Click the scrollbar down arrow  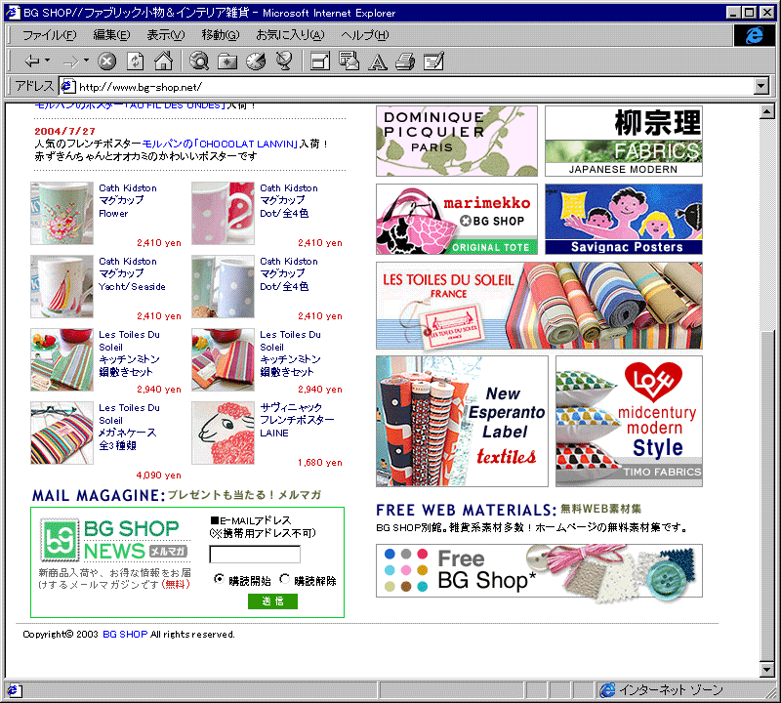click(x=767, y=670)
